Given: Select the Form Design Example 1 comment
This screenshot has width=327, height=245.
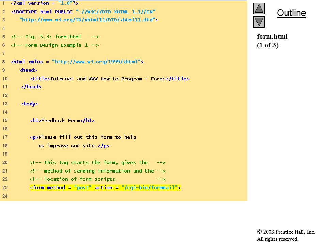Looking at the screenshot, I should click(x=54, y=45).
